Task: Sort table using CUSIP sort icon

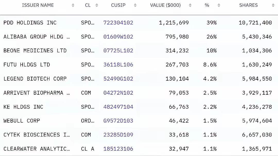Action: tap(135, 5)
